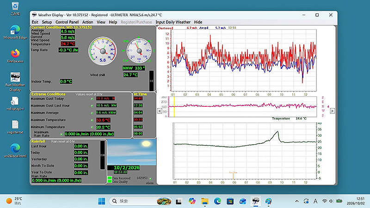Click the rainfall vertical bar gauge
The width and height of the screenshot is (370, 208).
click(103, 155)
